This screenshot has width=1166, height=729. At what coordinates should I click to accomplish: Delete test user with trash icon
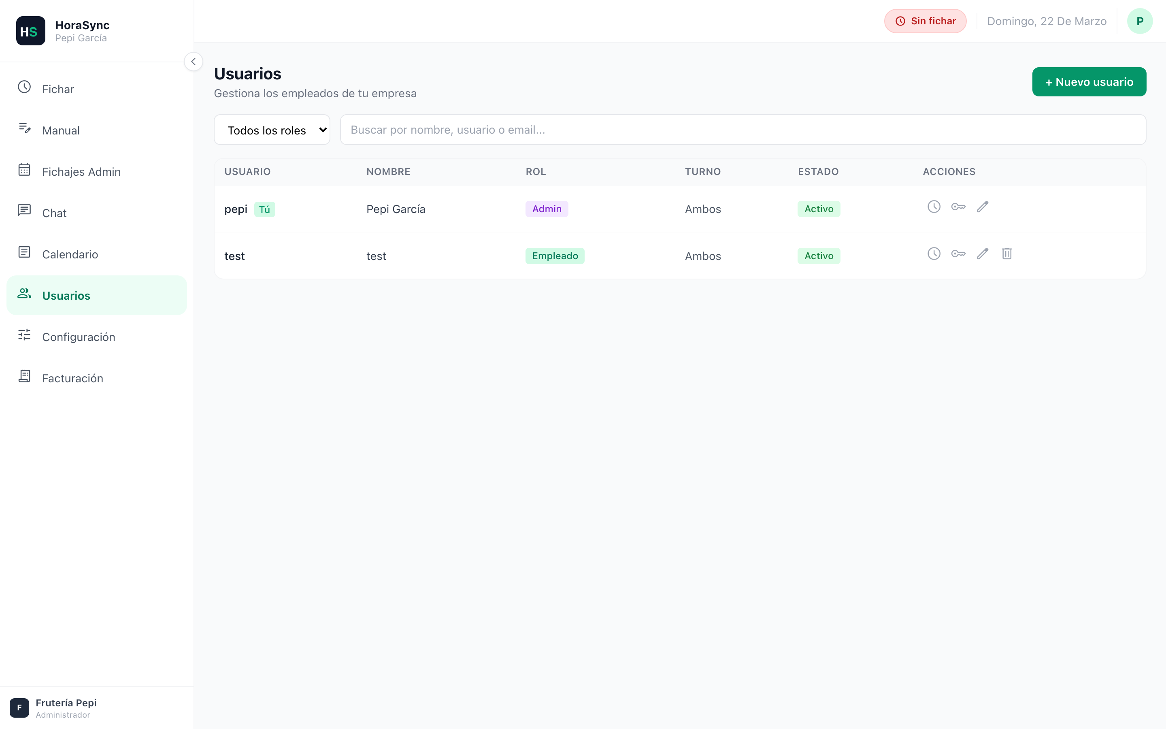click(1006, 254)
